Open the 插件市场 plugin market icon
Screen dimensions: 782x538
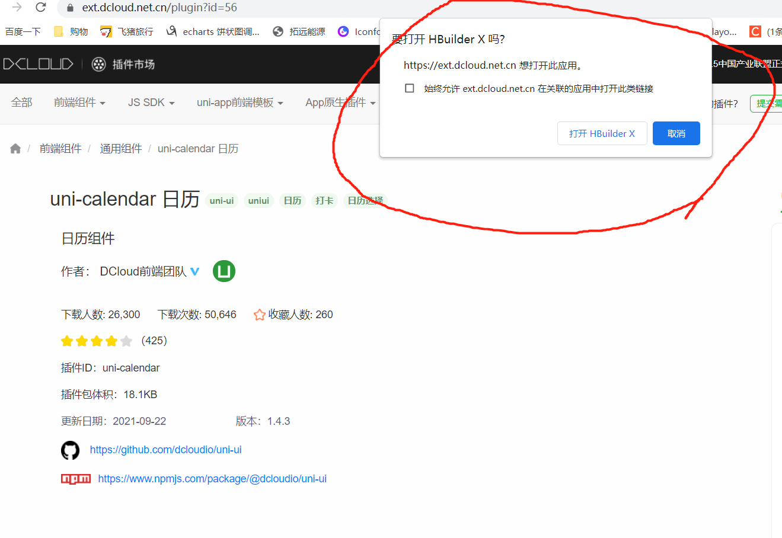(98, 64)
